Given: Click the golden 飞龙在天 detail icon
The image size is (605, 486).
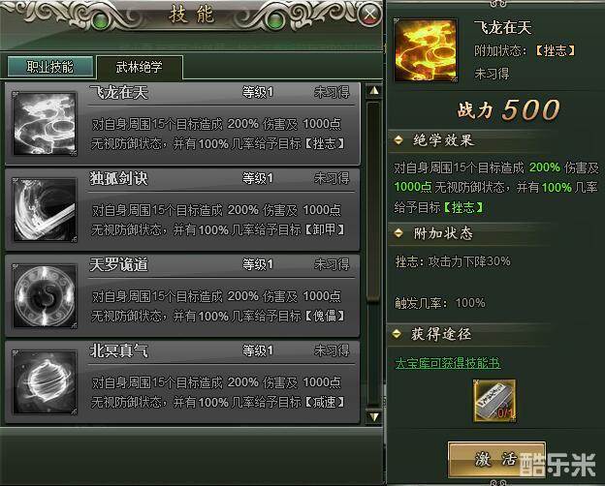Looking at the screenshot, I should coord(426,50).
